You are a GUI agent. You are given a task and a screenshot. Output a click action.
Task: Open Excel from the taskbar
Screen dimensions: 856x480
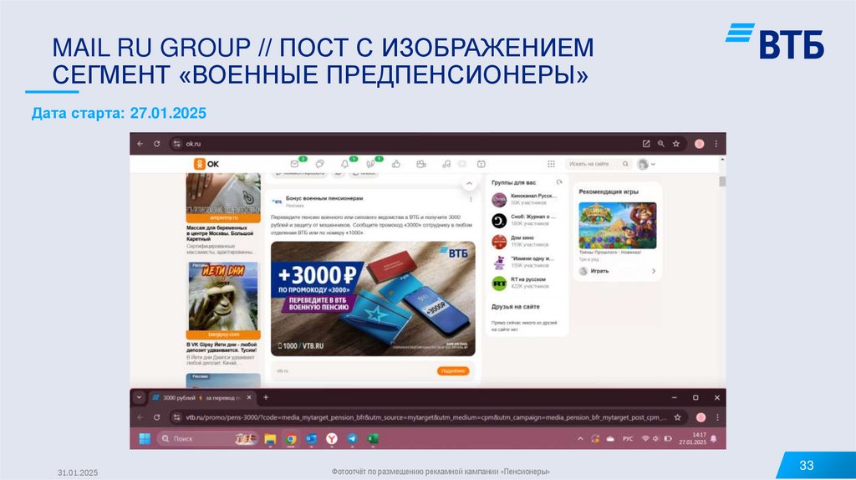click(x=372, y=438)
